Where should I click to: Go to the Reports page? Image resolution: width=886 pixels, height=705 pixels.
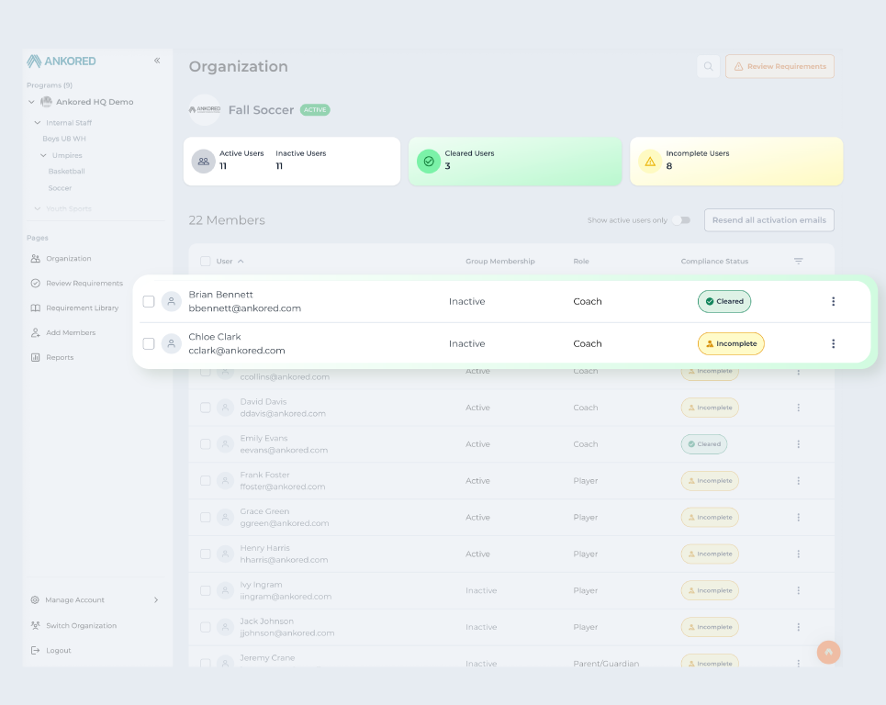[59, 357]
